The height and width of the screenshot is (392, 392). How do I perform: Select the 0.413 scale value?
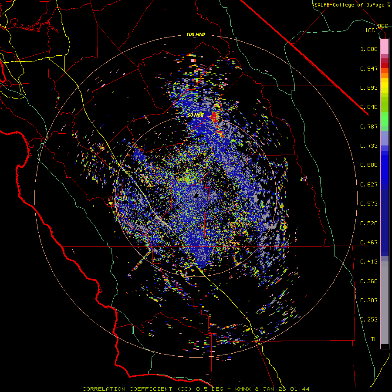[369, 262]
